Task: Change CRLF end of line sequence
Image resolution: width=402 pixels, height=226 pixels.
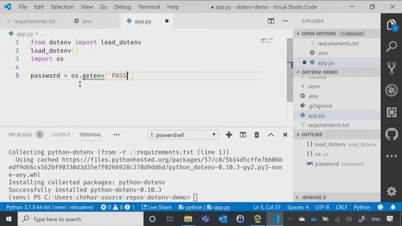Action: [341, 207]
